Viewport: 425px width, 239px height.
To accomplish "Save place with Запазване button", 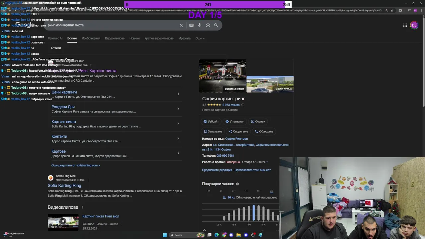I will (x=213, y=131).
